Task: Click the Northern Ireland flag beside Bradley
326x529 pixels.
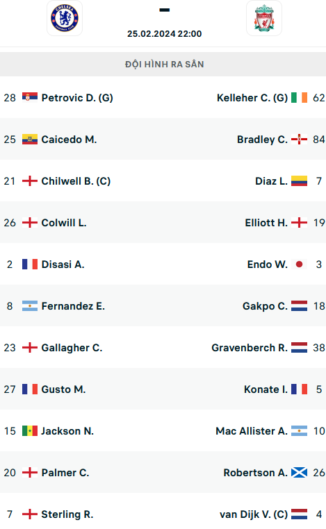Action: (x=300, y=139)
